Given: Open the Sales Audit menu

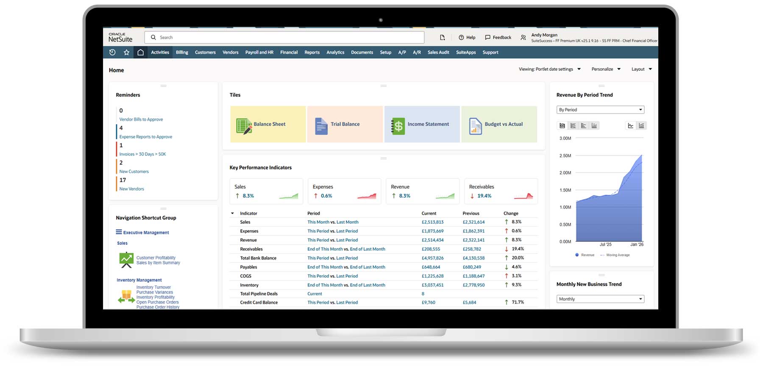Looking at the screenshot, I should [x=438, y=52].
